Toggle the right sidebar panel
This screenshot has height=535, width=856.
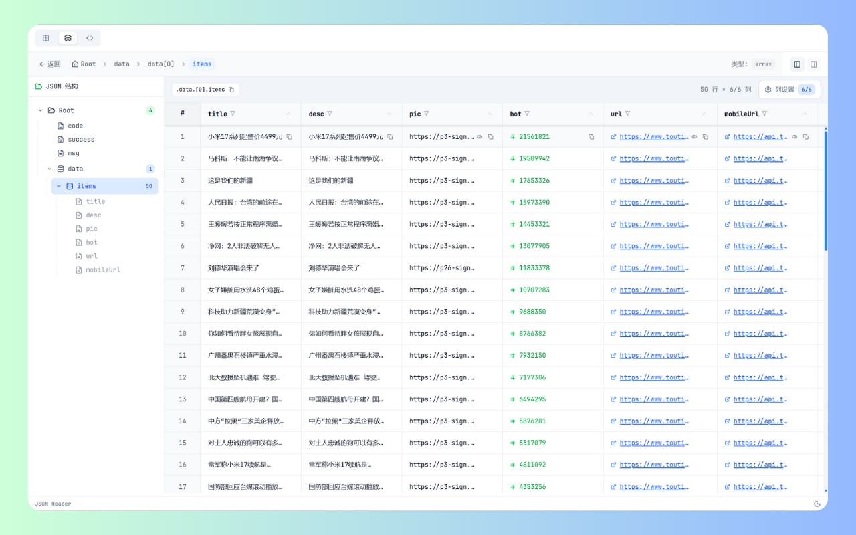tap(813, 64)
